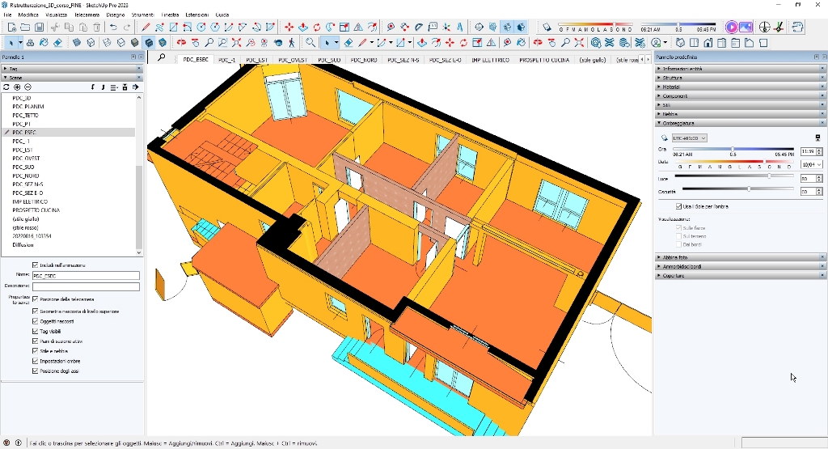
Task: Toggle 'Oggetti nascosti' checkbox
Action: [36, 321]
